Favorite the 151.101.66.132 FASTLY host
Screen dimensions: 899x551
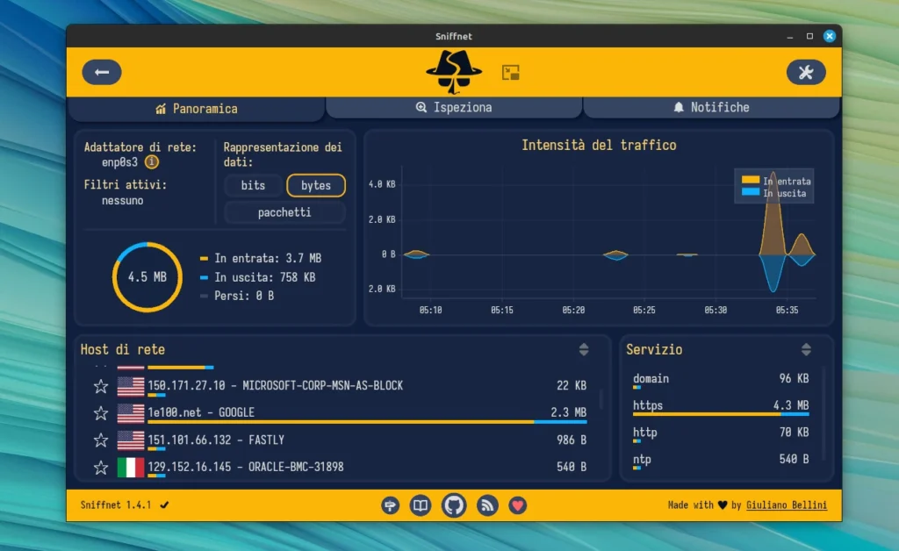[x=101, y=440]
